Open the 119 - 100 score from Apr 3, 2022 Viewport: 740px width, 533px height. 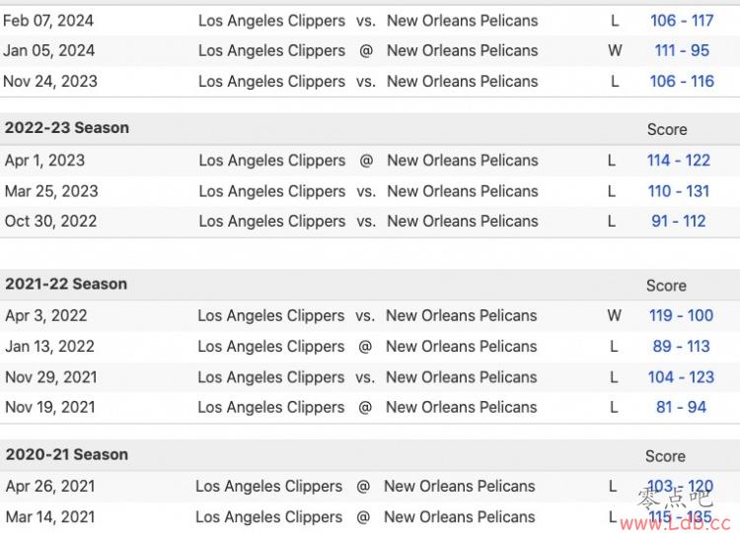681,315
